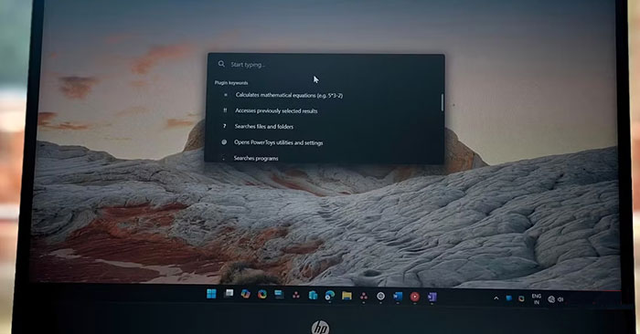This screenshot has width=640, height=334.
Task: Open Microsoft Word from the taskbar
Action: [x=398, y=297]
